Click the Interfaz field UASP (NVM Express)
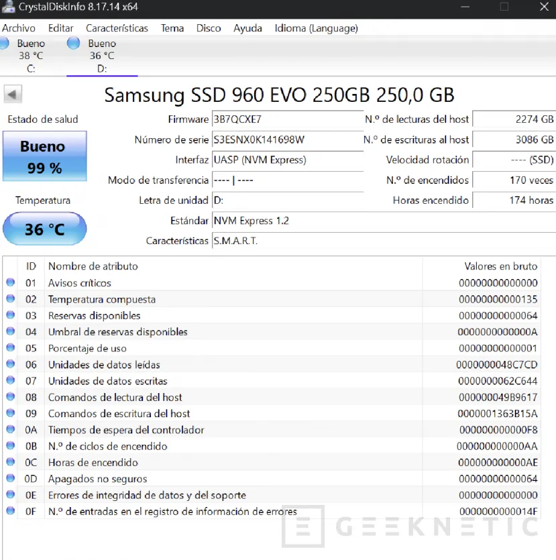Screen dimensions: 556x560 pos(288,160)
